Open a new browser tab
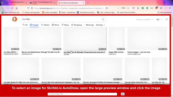Viewport: 173px width, 97px height. (88, 3)
